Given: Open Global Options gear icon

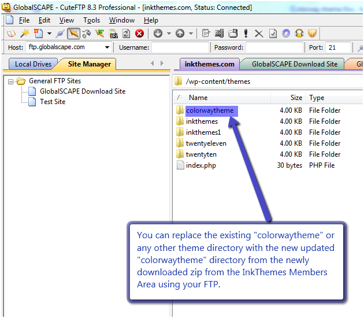Looking at the screenshot, I should (x=286, y=34).
